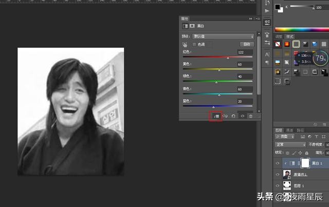The image size is (329, 207).
Task: Switch to the 调整 adjustments tab
Action: click(279, 37)
